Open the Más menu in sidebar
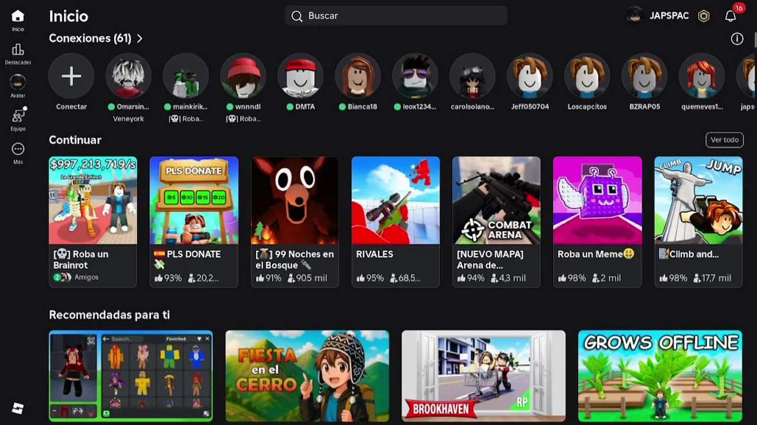757x425 pixels. coord(18,149)
